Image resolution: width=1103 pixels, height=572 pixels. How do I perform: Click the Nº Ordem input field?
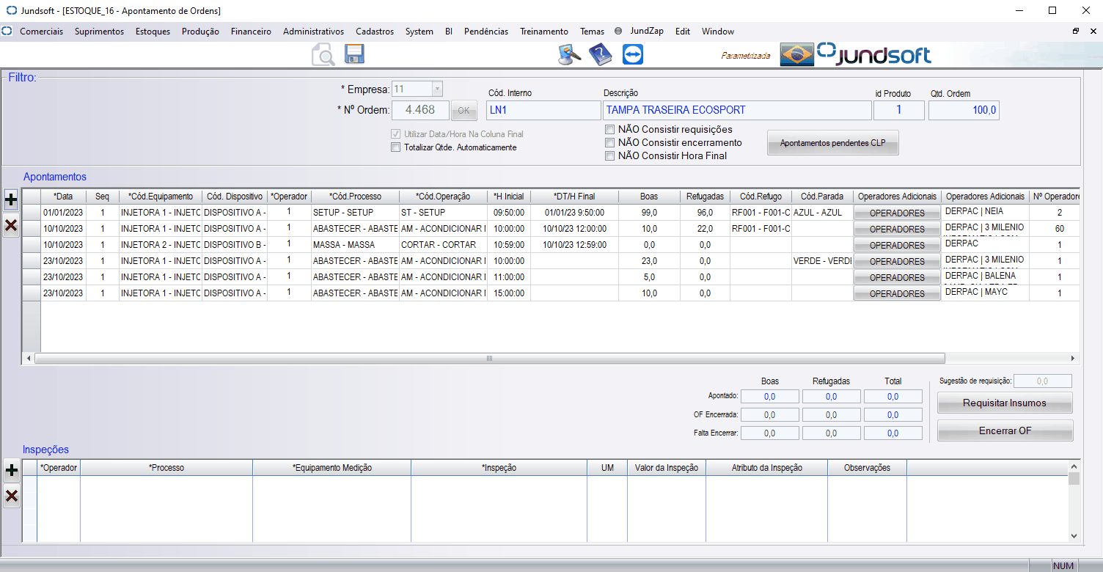click(421, 110)
